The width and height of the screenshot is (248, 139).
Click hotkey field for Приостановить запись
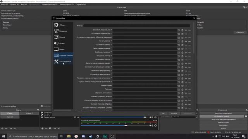pyautogui.click(x=145, y=49)
